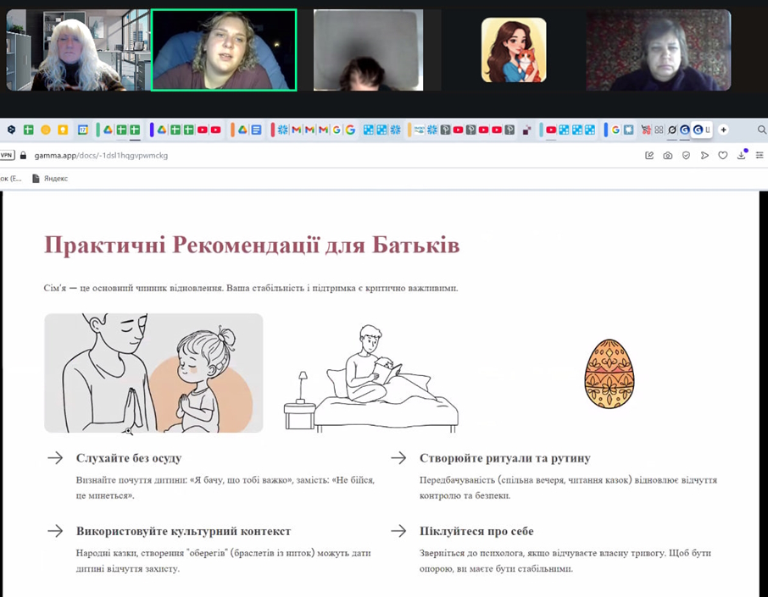Toggle the VPN badge in address bar
Viewport: 768px width, 597px height.
tap(7, 156)
